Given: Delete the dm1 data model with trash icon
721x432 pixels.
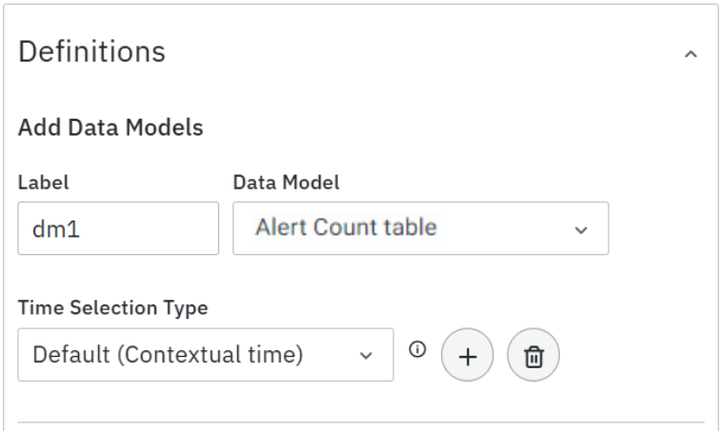Looking at the screenshot, I should (534, 355).
